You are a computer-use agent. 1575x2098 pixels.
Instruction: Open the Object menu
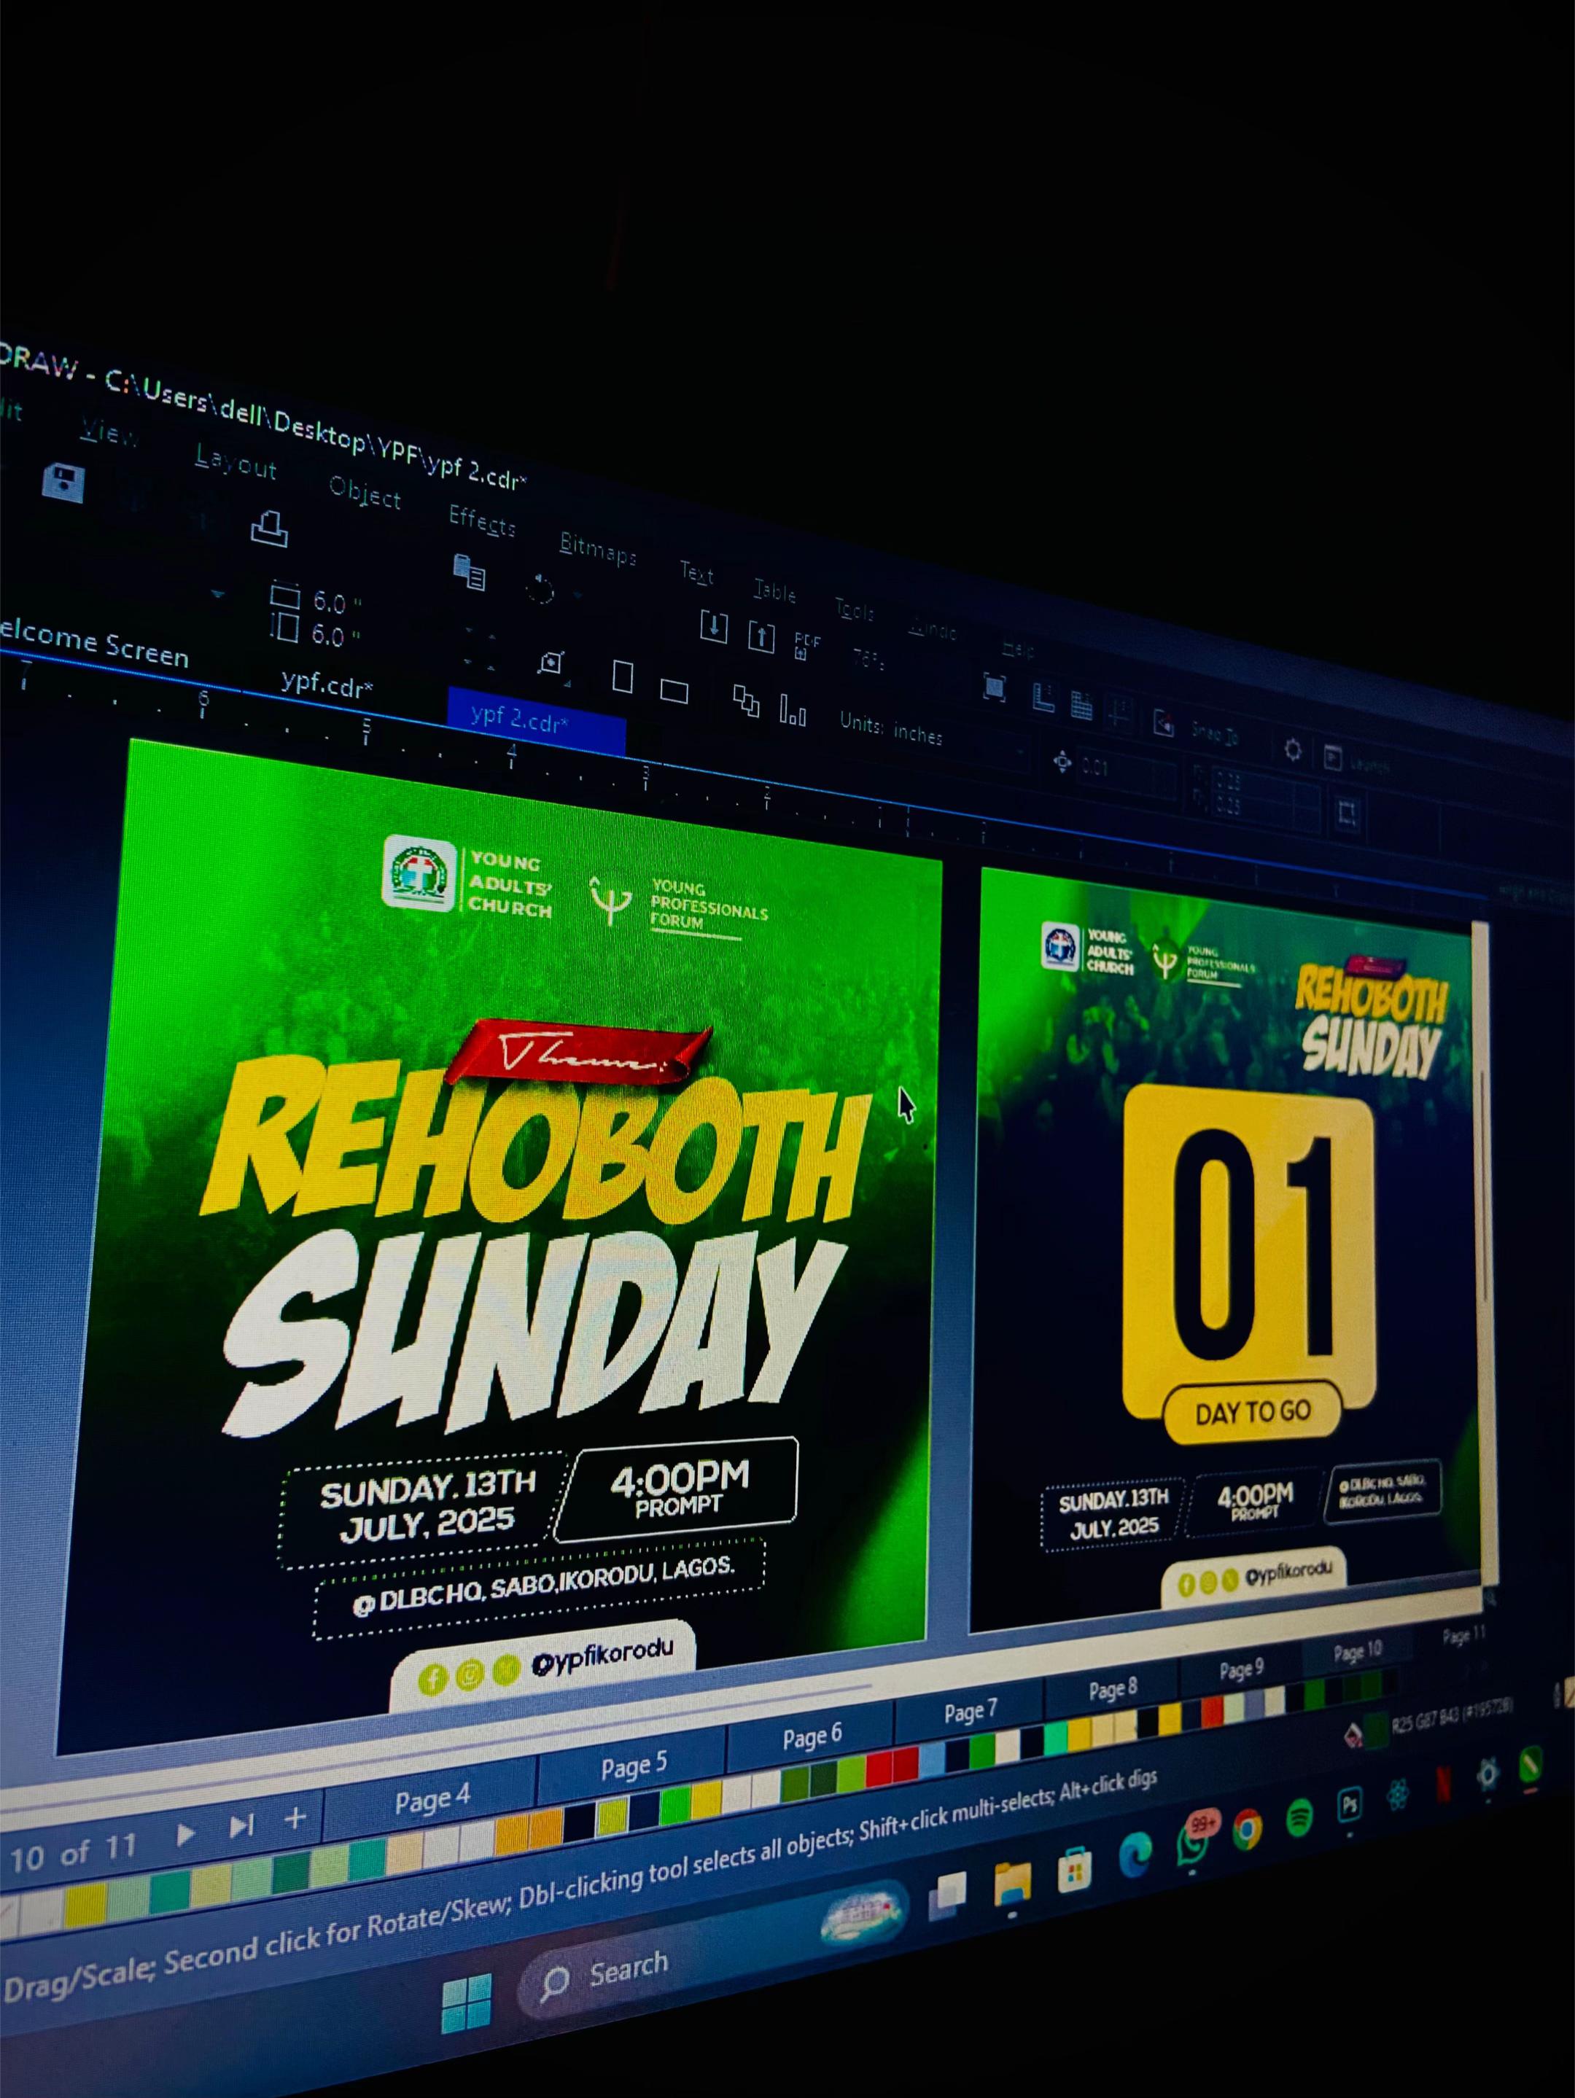point(365,494)
